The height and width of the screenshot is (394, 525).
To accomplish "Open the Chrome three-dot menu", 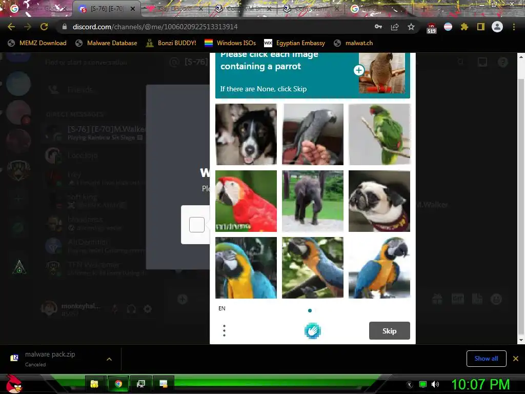I will [x=514, y=27].
